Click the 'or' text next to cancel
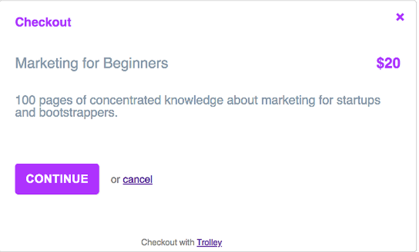 [x=115, y=180]
